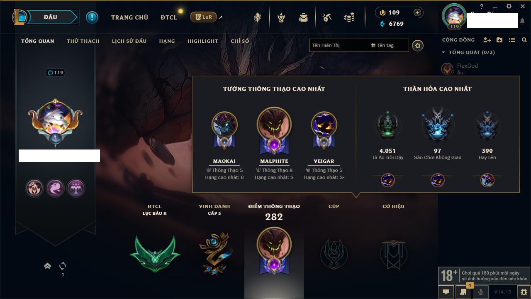Viewport: 531px width, 299px height.
Task: Toggle the chat bubble panel
Action: [446, 292]
